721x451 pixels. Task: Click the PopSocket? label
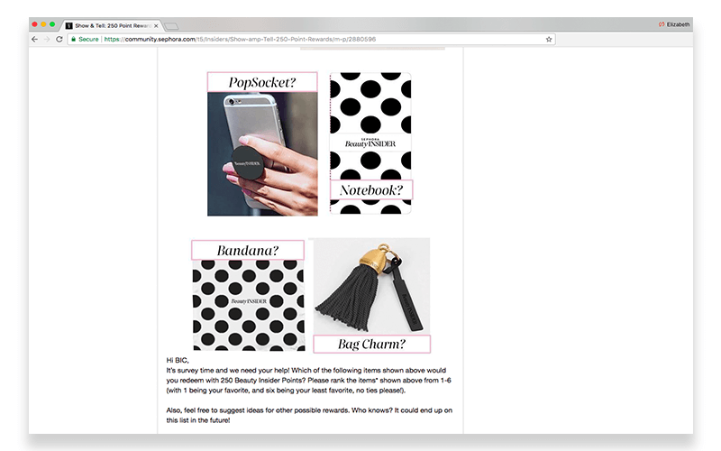tap(262, 82)
